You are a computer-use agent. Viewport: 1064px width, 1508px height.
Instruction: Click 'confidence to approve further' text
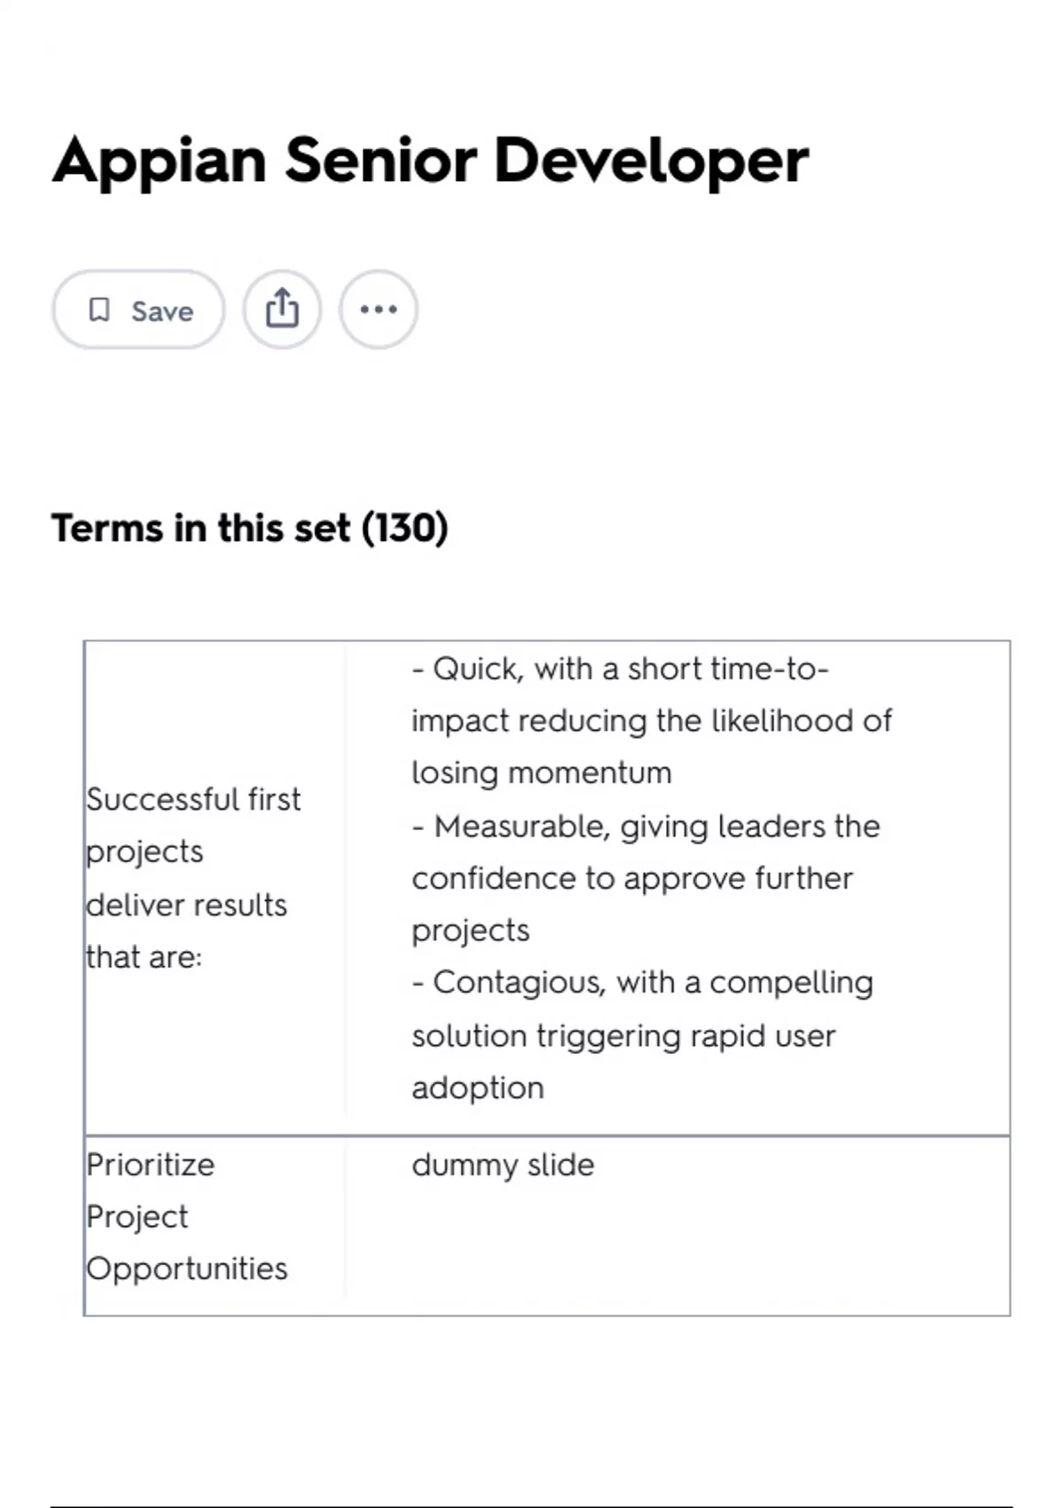[632, 878]
